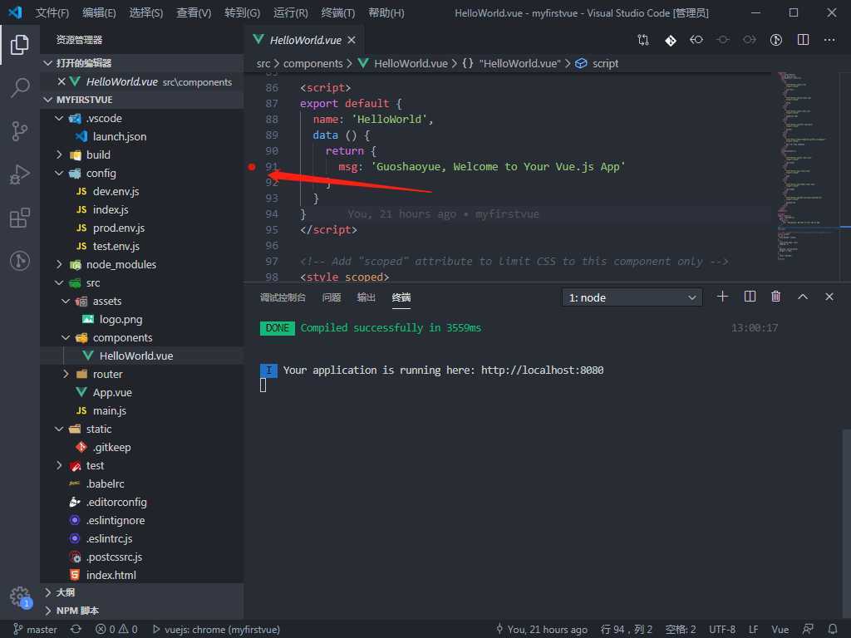Open the 运行(R) menu
Screen dimensions: 851x638
290,12
